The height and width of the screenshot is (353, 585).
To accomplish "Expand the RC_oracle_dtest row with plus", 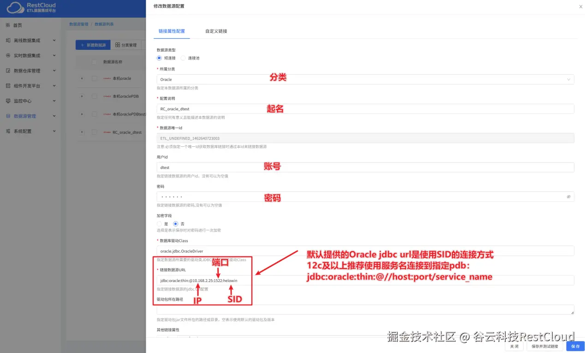I will (82, 132).
